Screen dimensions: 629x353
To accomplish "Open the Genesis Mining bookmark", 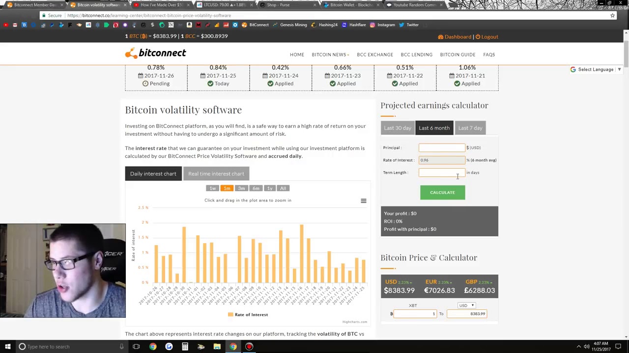I will click(x=290, y=25).
